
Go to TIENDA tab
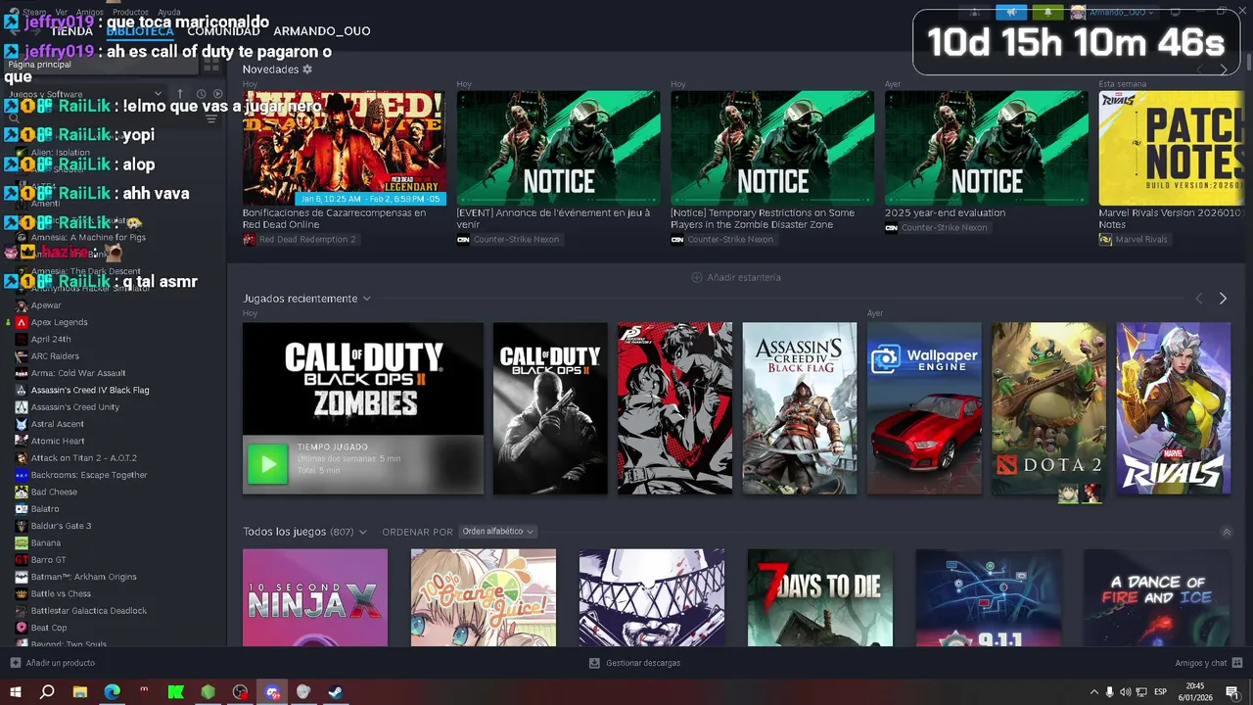[71, 31]
